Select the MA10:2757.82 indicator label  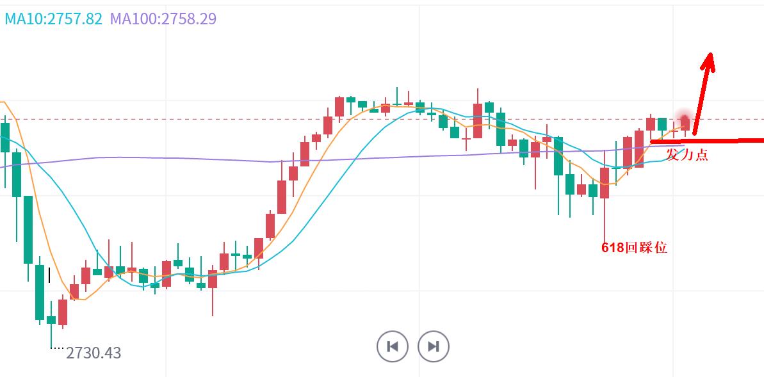coord(54,19)
